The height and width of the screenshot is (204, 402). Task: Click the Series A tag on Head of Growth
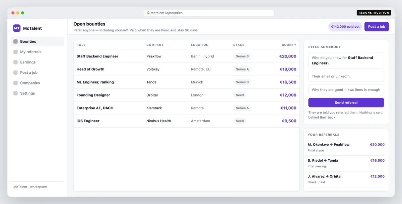click(x=242, y=69)
